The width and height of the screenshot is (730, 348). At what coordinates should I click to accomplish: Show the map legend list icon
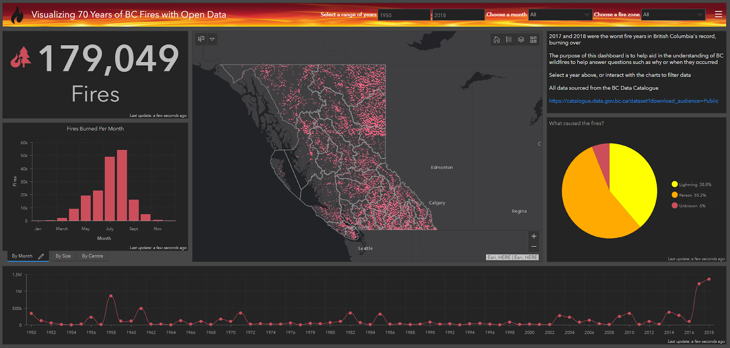click(x=509, y=40)
